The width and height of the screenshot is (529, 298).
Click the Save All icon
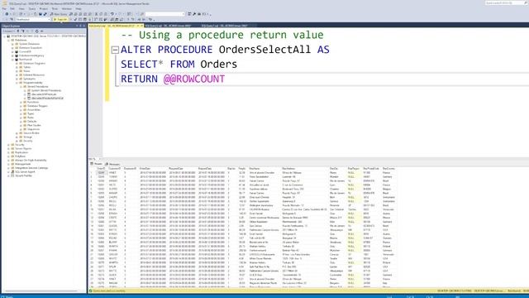click(45, 14)
